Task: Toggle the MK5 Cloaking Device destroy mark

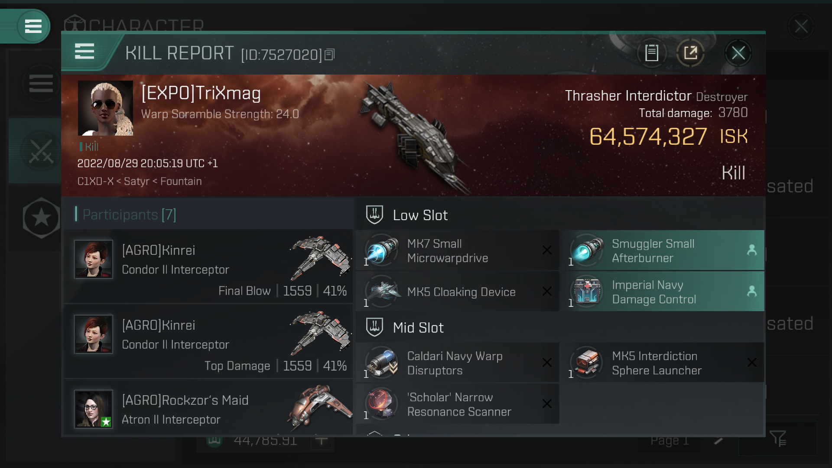Action: click(x=547, y=292)
